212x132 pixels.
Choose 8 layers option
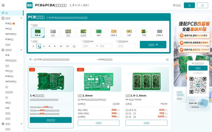[55, 46]
